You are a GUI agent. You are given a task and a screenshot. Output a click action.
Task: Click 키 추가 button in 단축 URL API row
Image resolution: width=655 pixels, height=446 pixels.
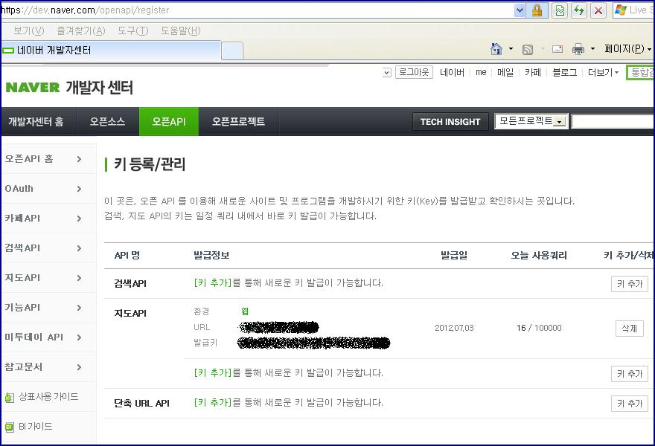point(629,404)
